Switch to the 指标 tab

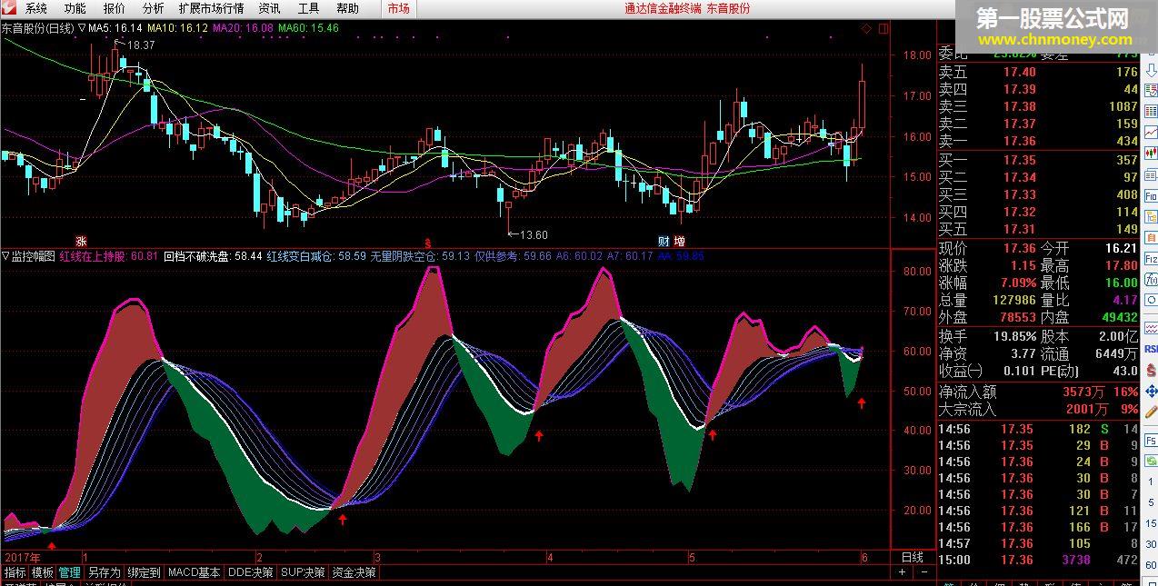(x=15, y=572)
